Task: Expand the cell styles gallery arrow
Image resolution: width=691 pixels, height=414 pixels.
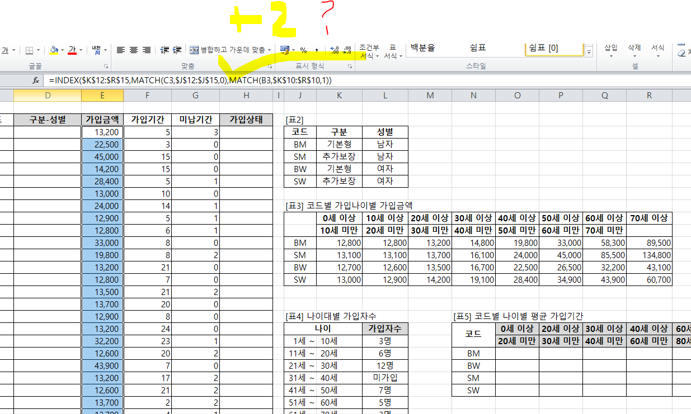Action: tap(589, 53)
